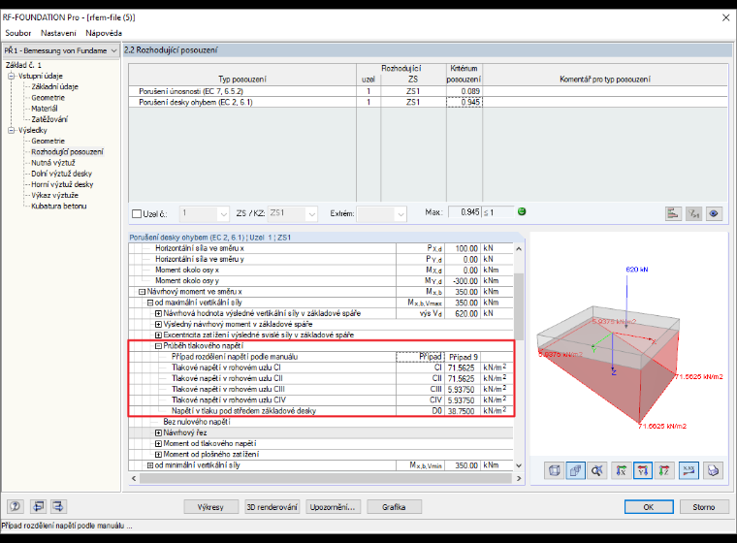Click the eye view mode icon

[x=714, y=213]
